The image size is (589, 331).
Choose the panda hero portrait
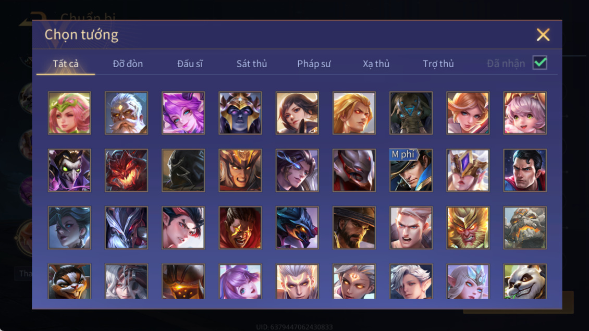pyautogui.click(x=525, y=281)
